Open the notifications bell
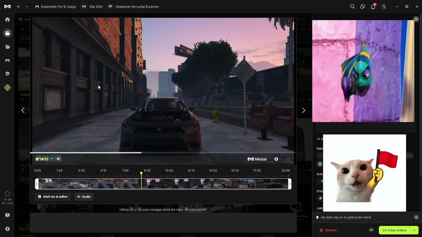The image size is (422, 237). coord(373,7)
